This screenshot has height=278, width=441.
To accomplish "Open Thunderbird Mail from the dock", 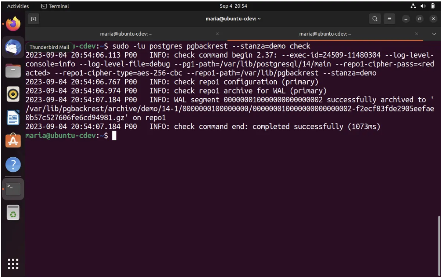I will (x=13, y=47).
